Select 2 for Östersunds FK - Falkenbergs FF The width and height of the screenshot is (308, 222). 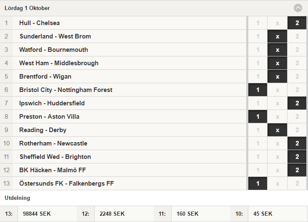click(297, 184)
